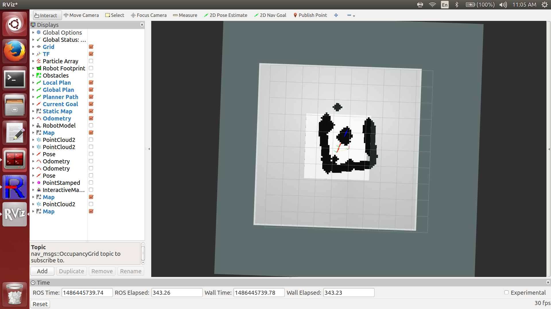
Task: Expand the Current Goal node
Action: [33, 104]
